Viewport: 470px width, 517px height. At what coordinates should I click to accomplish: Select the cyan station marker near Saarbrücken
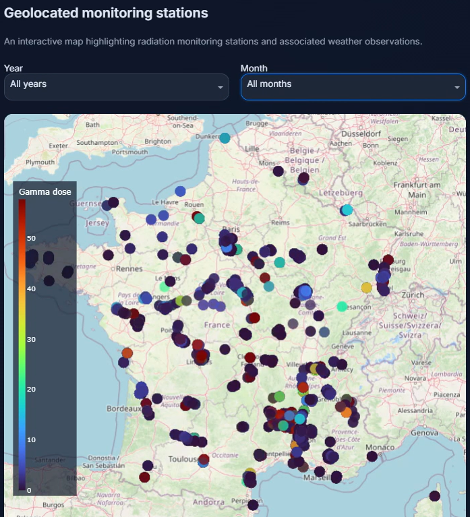pyautogui.click(x=347, y=210)
